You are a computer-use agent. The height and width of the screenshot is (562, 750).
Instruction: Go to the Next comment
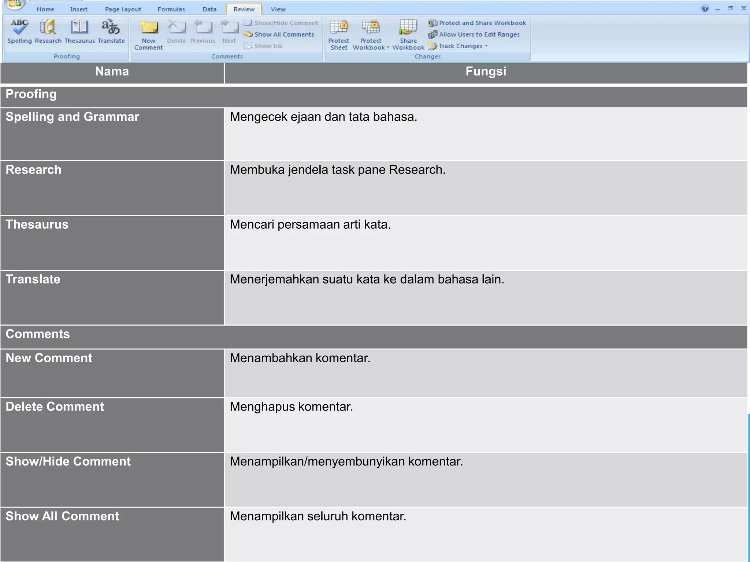tap(229, 32)
